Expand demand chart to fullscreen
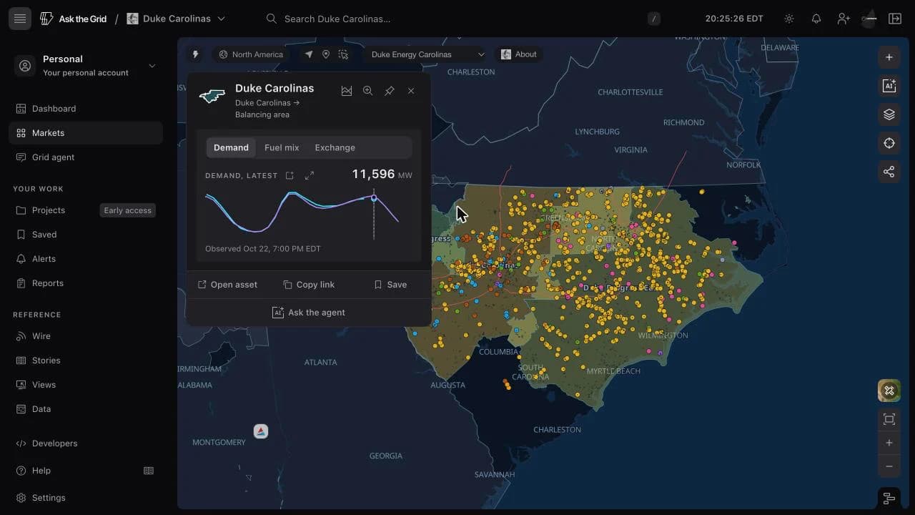Screen dimensions: 915x515 pyautogui.click(x=310, y=175)
